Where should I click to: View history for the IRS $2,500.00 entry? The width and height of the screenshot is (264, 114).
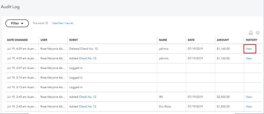pos(249,97)
